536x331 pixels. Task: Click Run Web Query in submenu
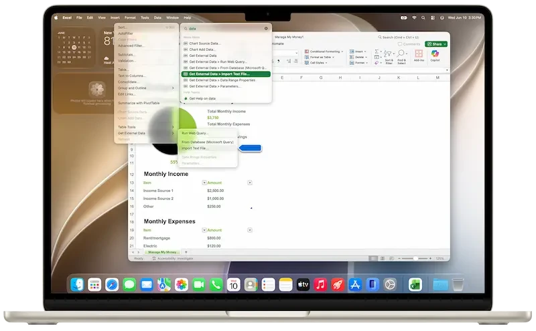coord(208,133)
